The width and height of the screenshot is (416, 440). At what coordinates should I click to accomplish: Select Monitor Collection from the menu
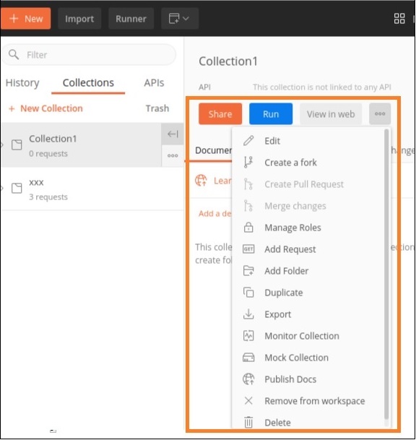(x=302, y=336)
